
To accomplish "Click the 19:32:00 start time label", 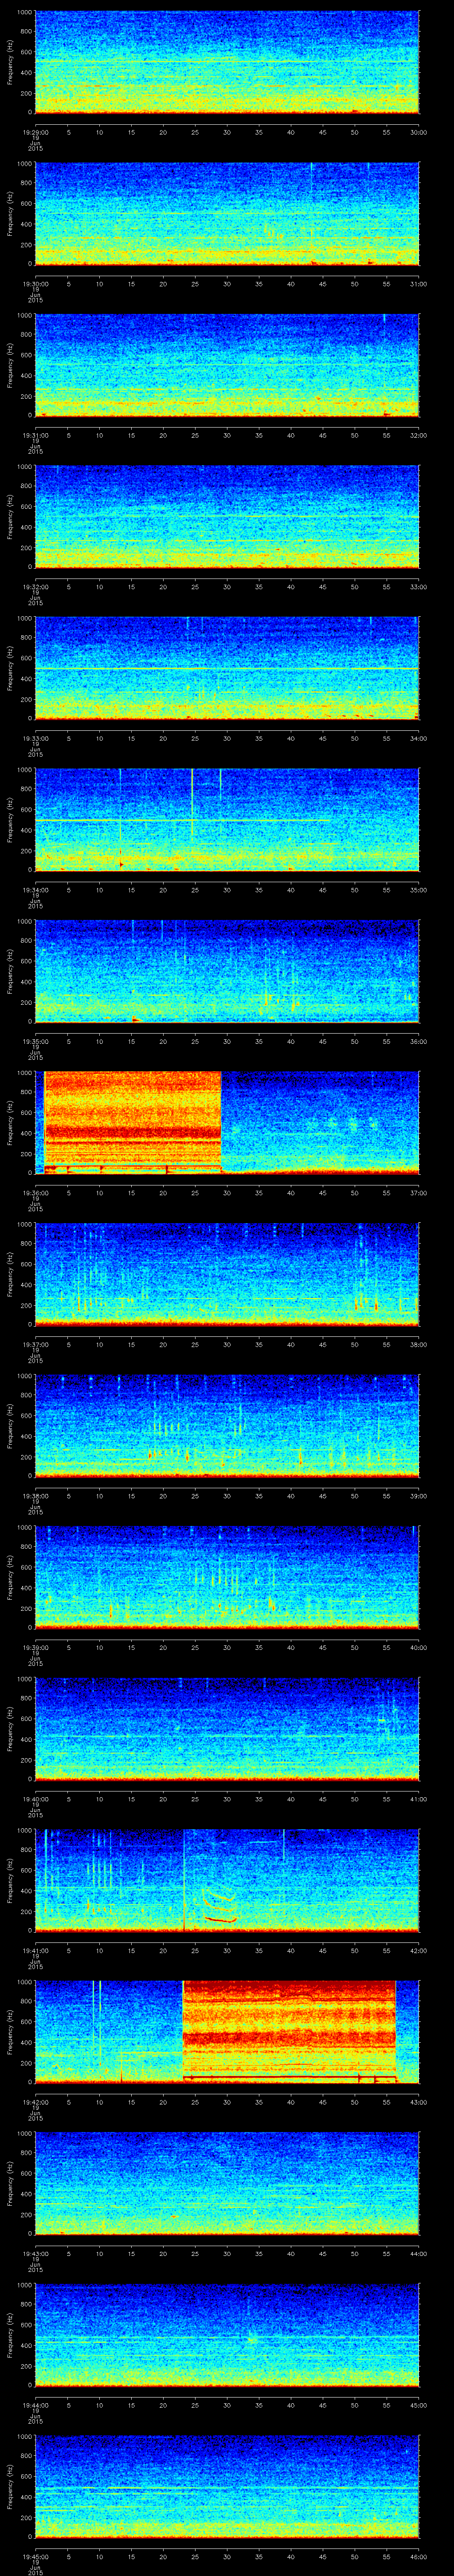I will (35, 586).
